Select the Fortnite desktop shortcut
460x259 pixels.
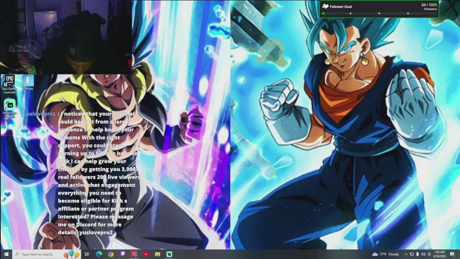tap(28, 83)
